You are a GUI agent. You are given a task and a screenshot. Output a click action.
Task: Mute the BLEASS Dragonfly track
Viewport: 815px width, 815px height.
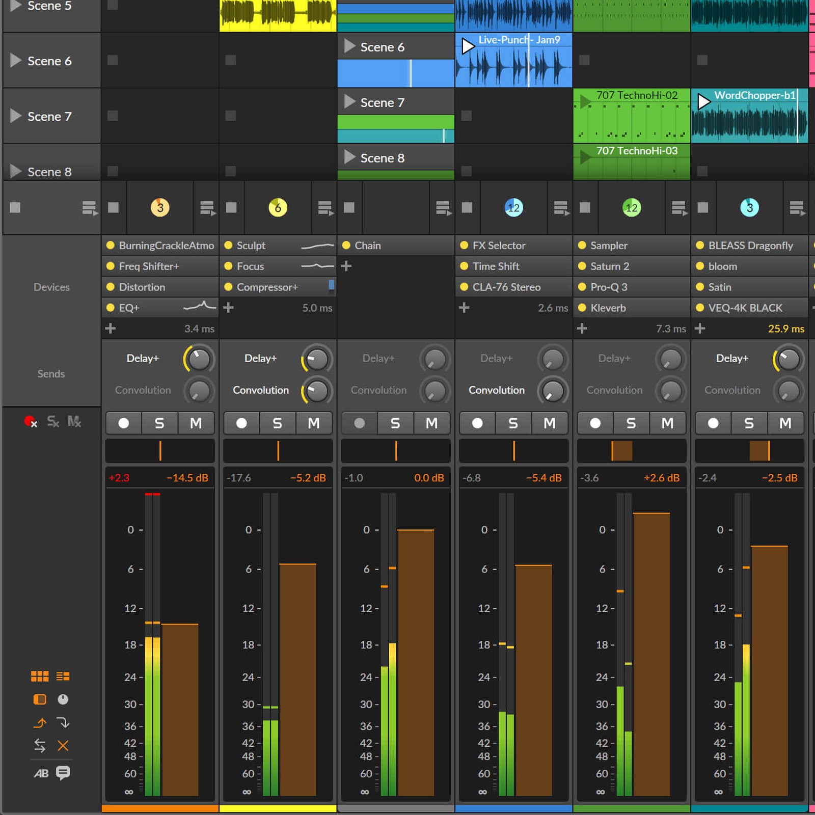(x=785, y=423)
